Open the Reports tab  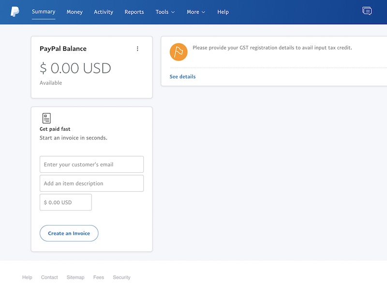(x=134, y=12)
